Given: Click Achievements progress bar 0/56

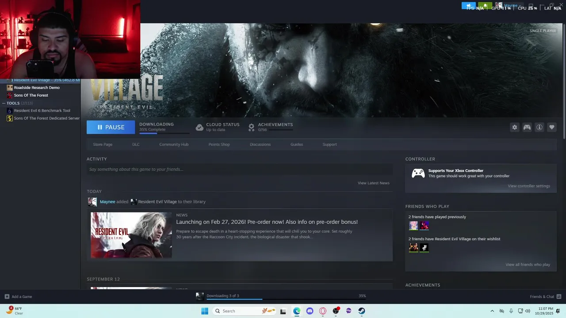Looking at the screenshot, I should pos(280,130).
